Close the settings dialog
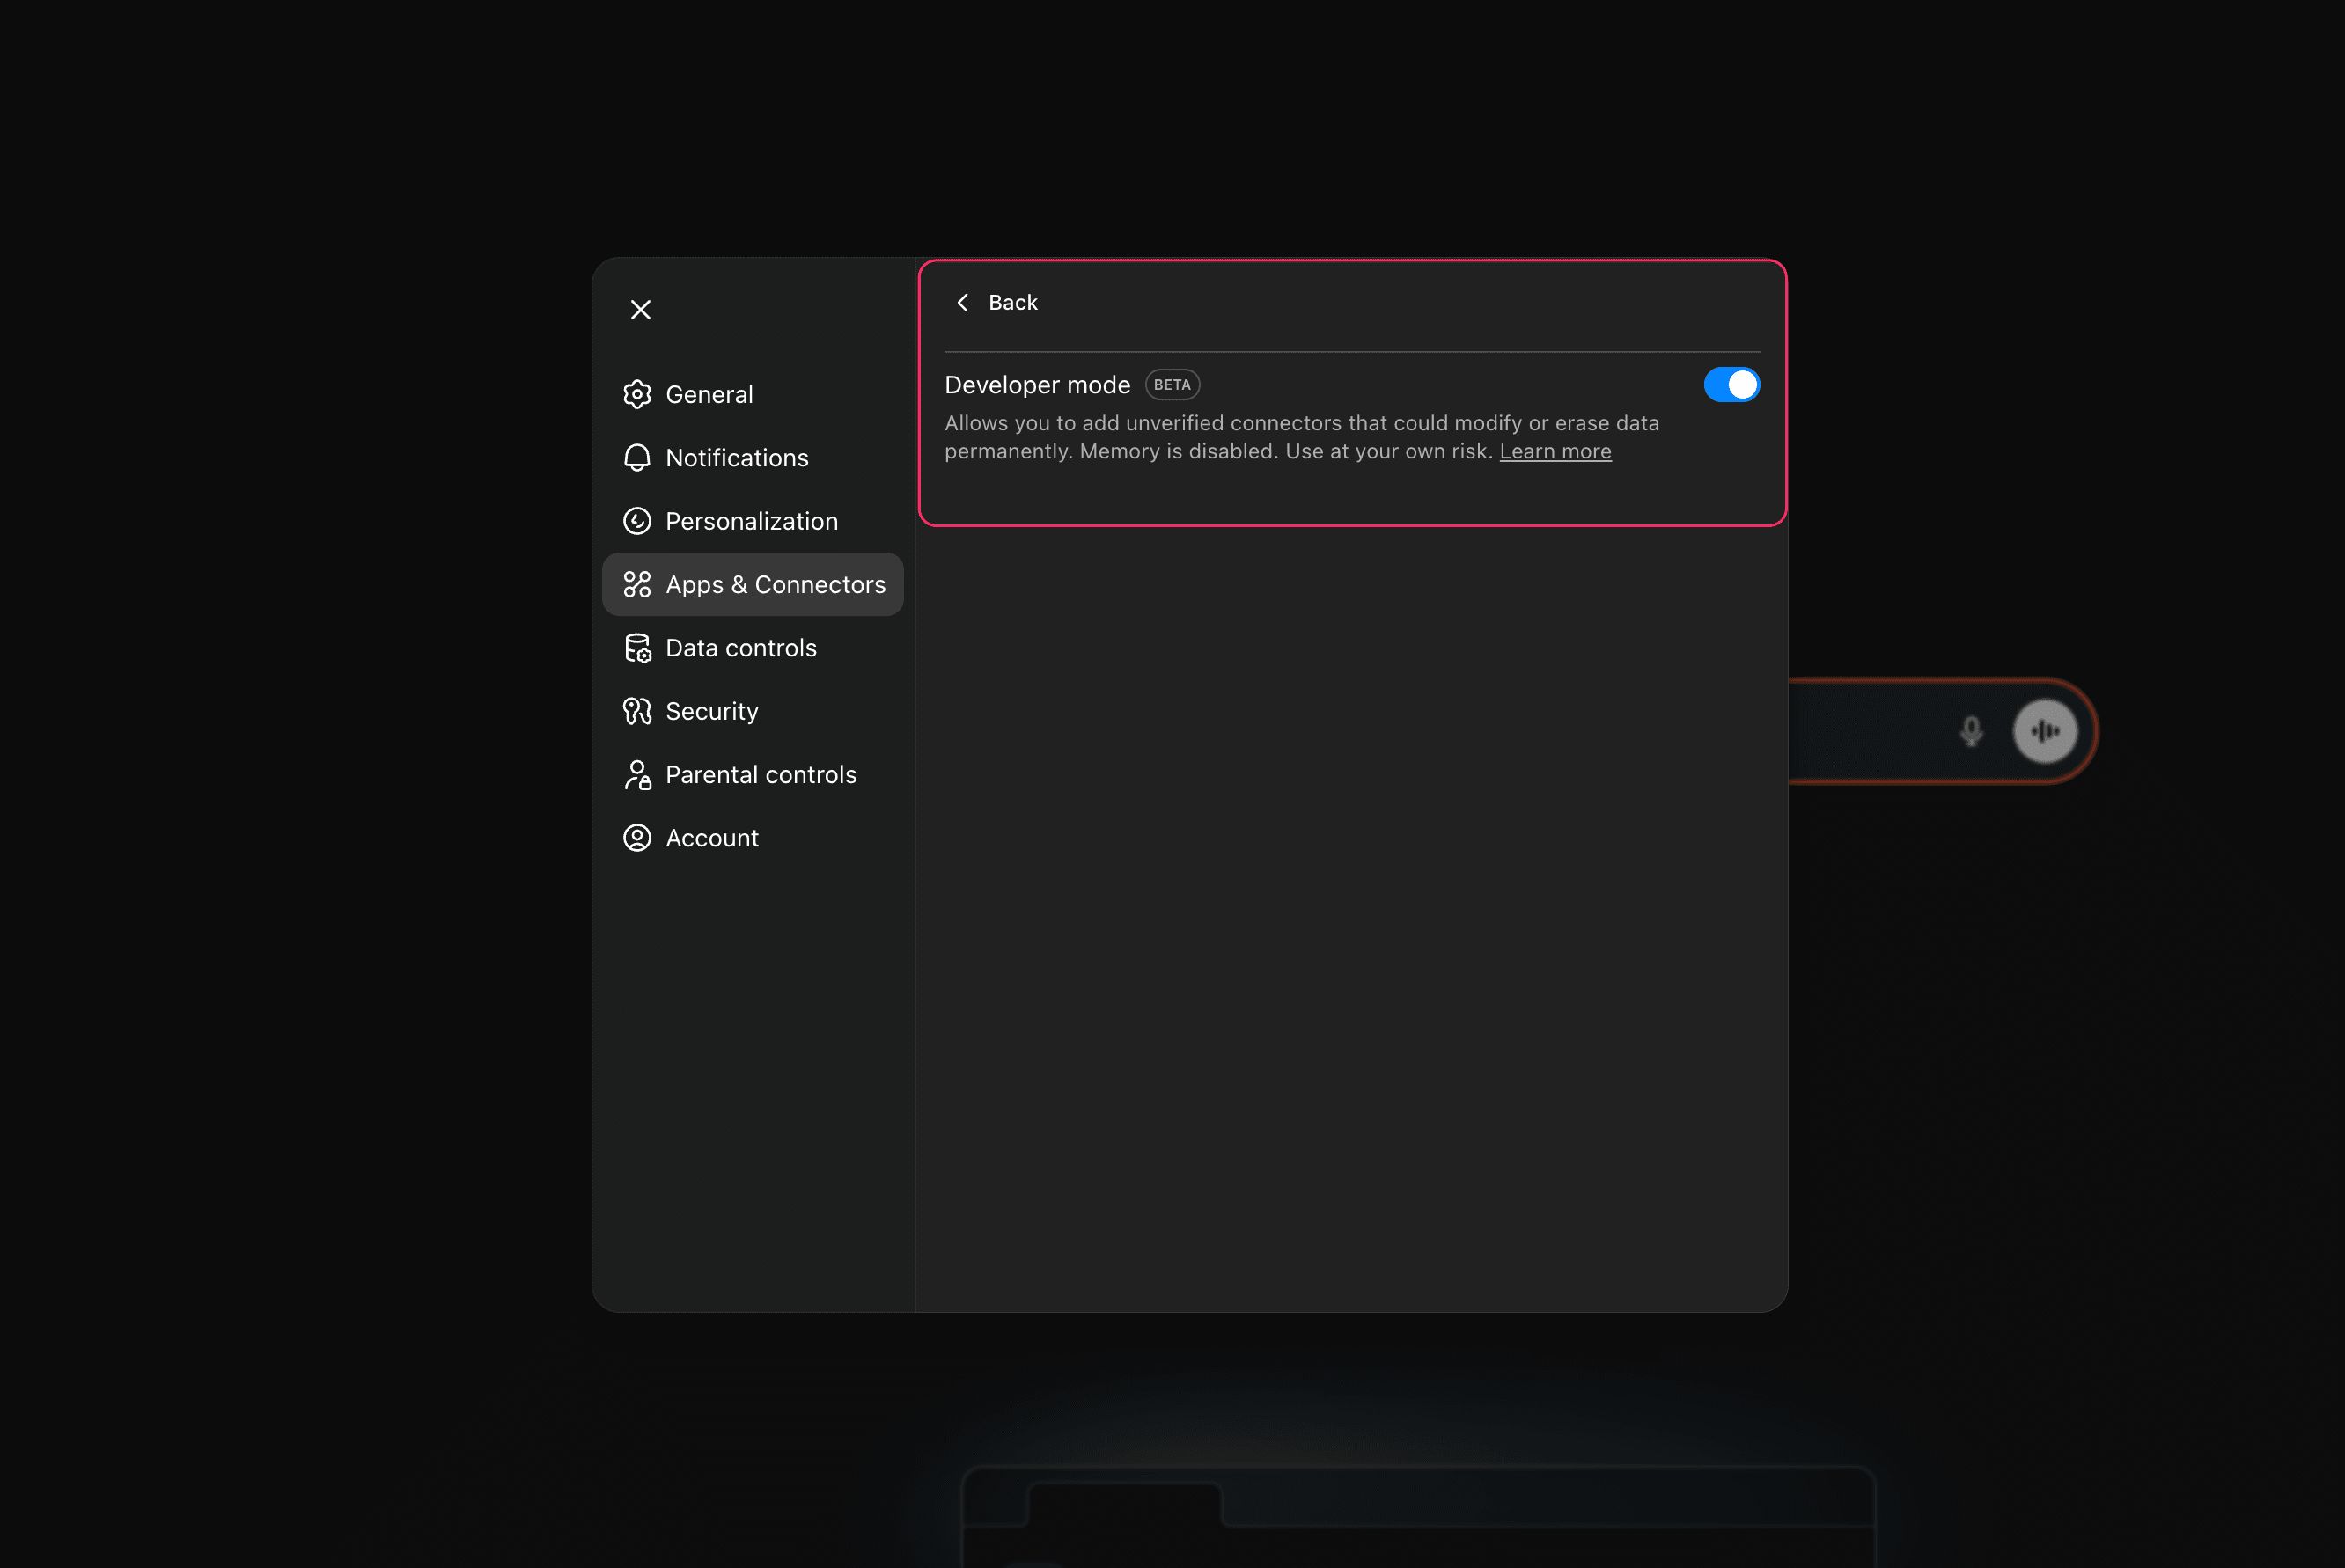Viewport: 2345px width, 1568px height. click(x=640, y=310)
